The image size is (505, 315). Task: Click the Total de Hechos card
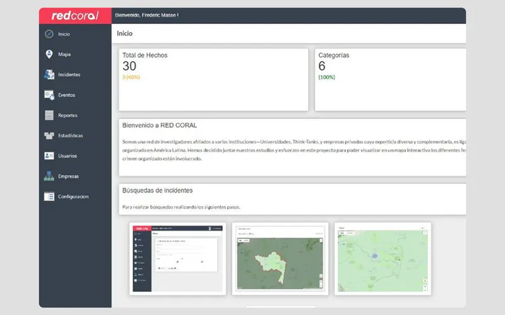click(213, 80)
